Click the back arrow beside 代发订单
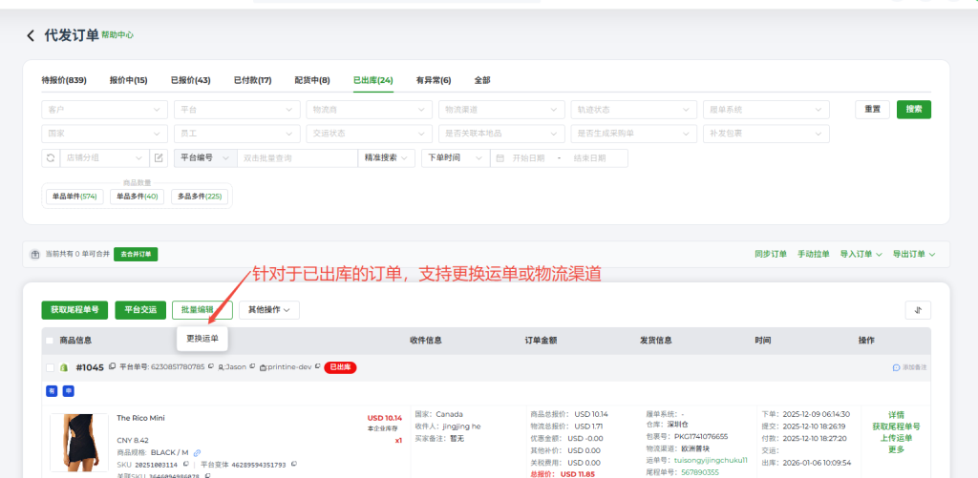 coord(31,35)
